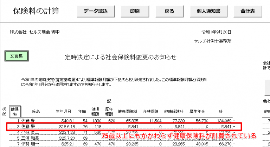Select pension value 43,005
Viewport: 270px width, 147px height.
click(202, 144)
